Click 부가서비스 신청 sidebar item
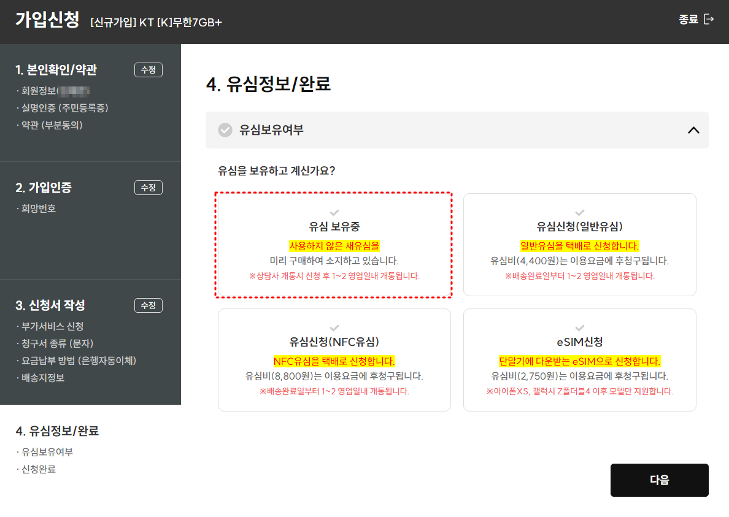This screenshot has height=517, width=729. click(x=53, y=326)
